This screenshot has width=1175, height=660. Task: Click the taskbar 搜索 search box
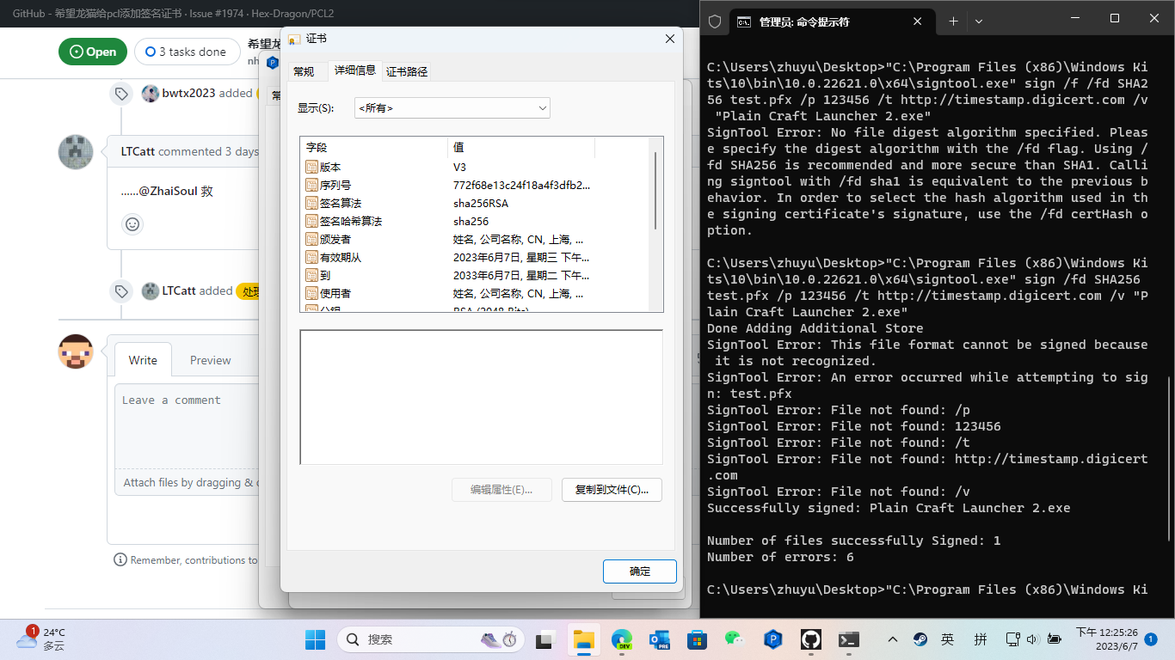(x=431, y=639)
